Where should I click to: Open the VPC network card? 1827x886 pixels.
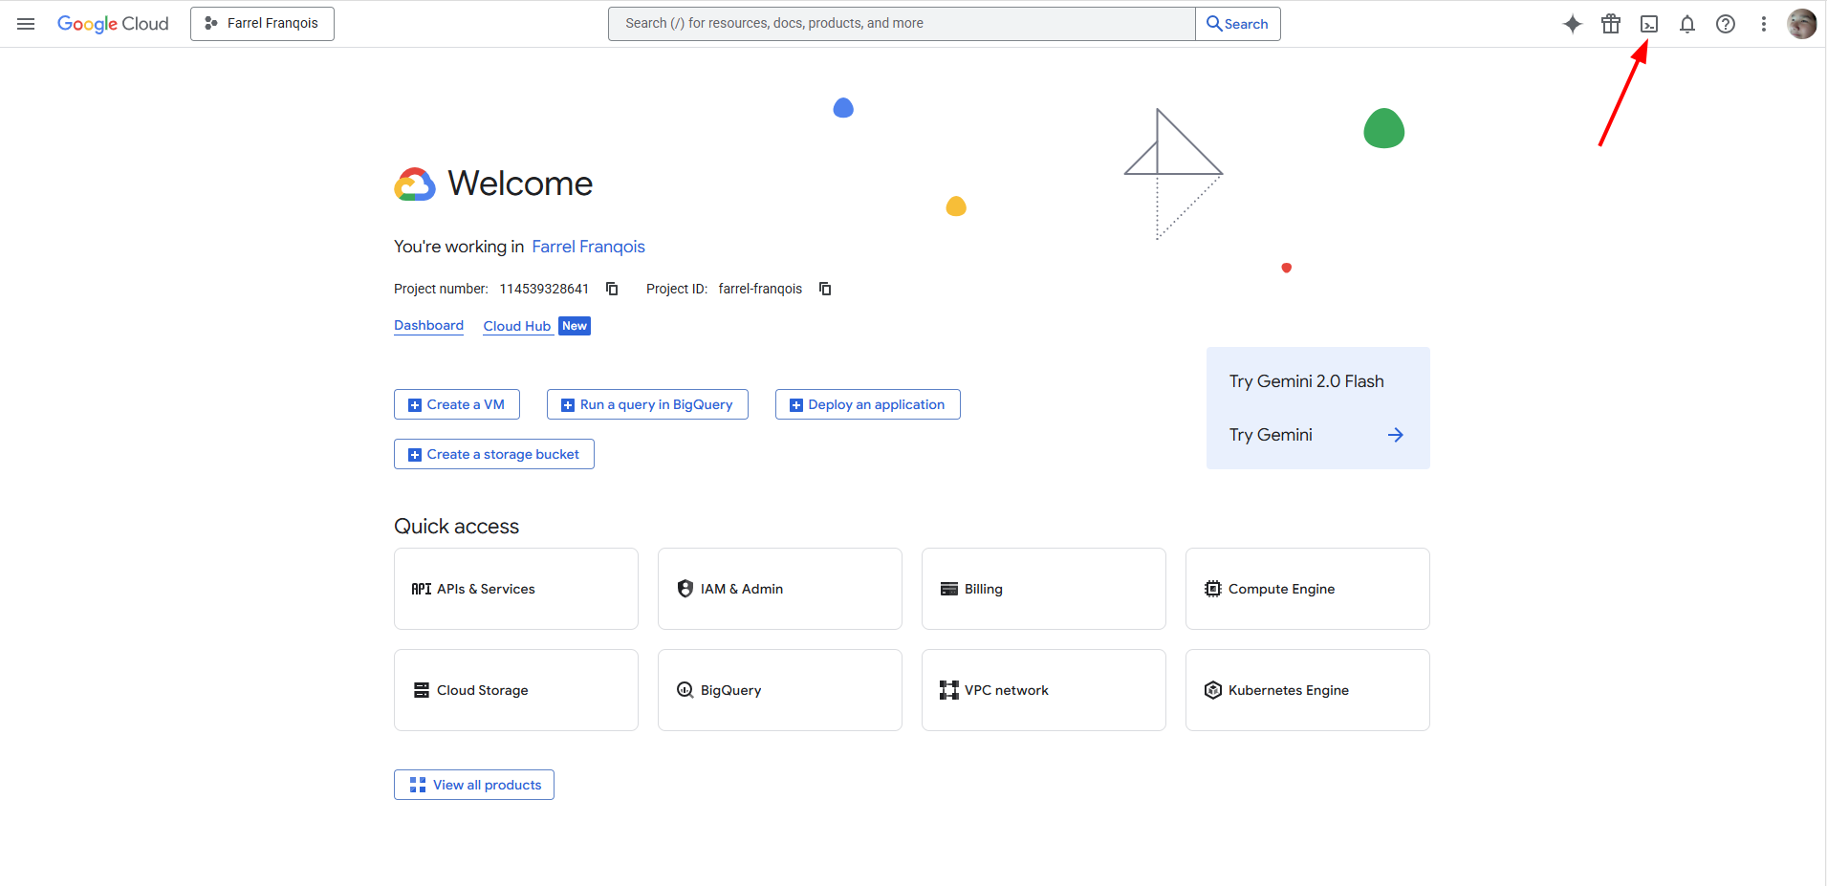pos(1044,690)
